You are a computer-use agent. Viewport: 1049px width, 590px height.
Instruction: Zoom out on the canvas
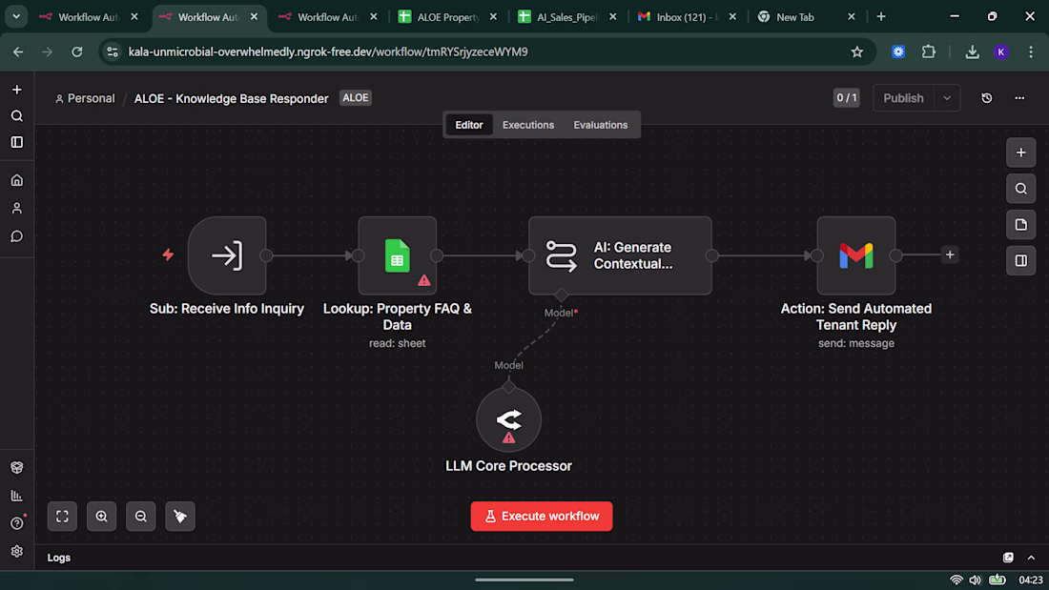141,517
